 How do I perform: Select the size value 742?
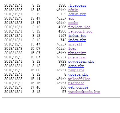[63, 40]
